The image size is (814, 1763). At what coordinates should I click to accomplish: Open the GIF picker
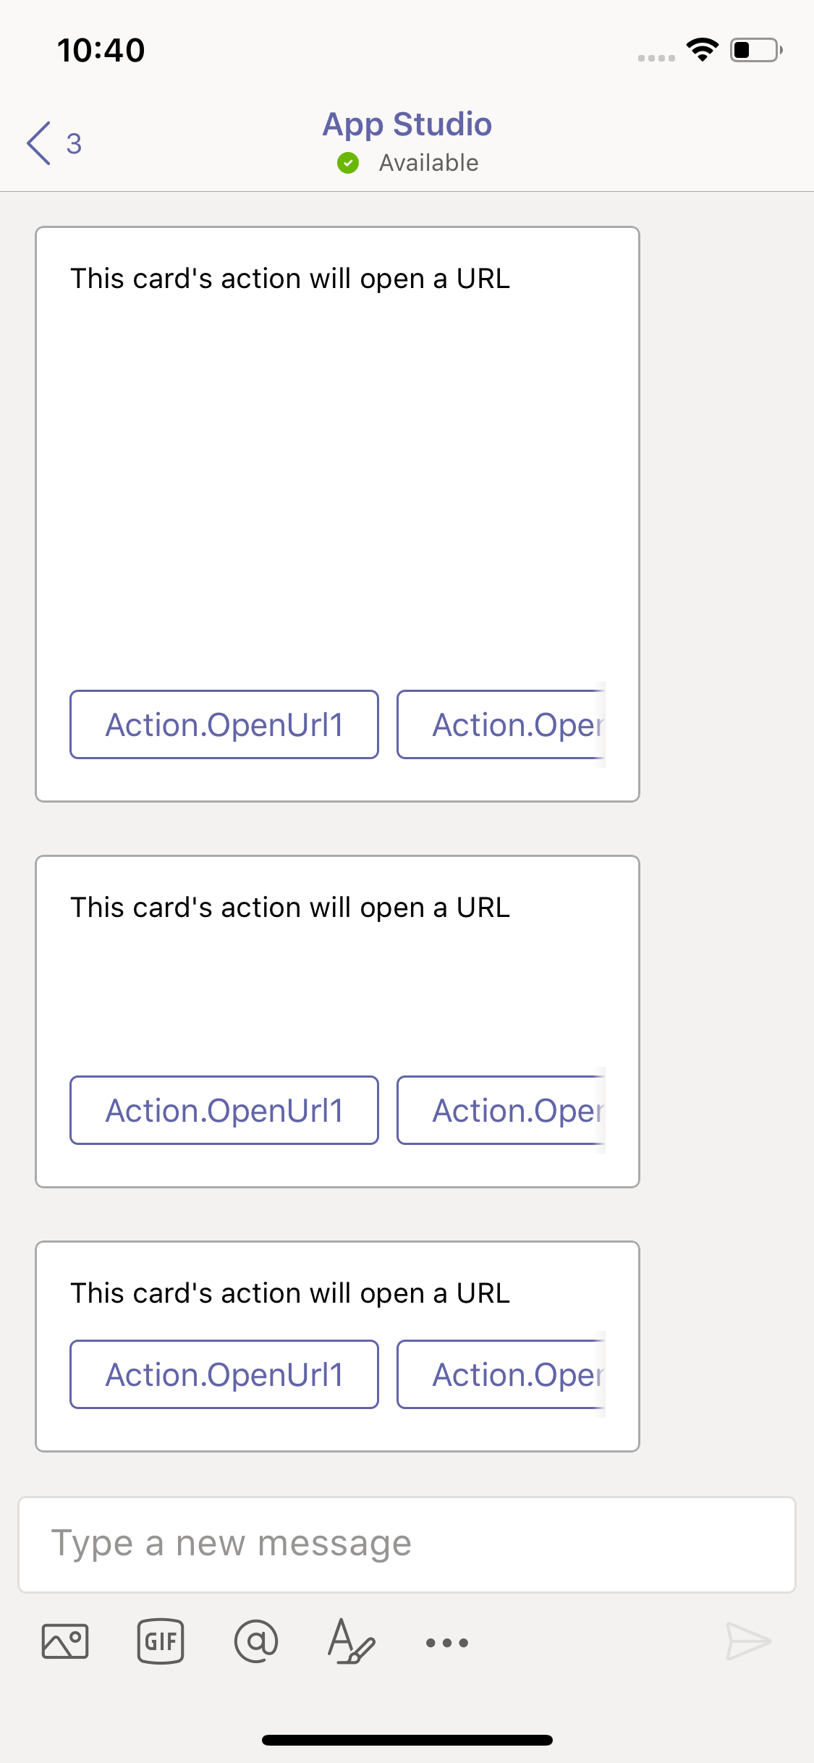pos(159,1641)
